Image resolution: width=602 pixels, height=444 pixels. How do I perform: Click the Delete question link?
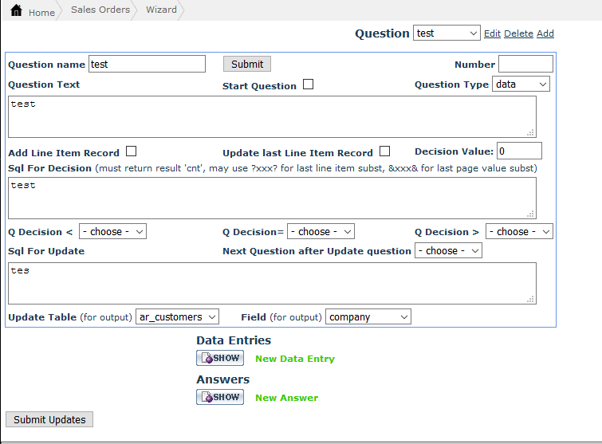click(x=518, y=33)
